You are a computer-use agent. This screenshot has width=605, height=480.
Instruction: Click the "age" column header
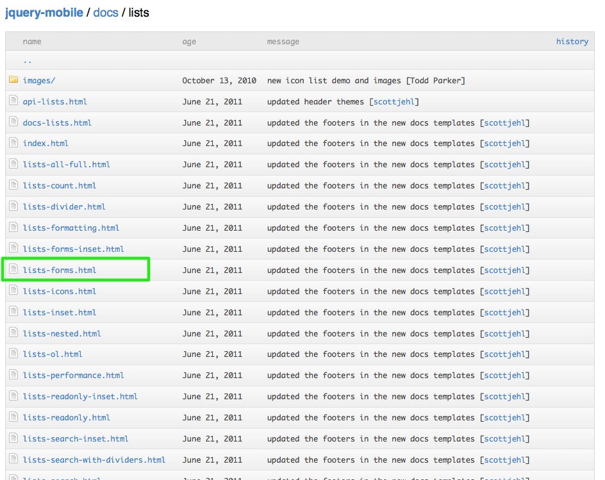(189, 42)
